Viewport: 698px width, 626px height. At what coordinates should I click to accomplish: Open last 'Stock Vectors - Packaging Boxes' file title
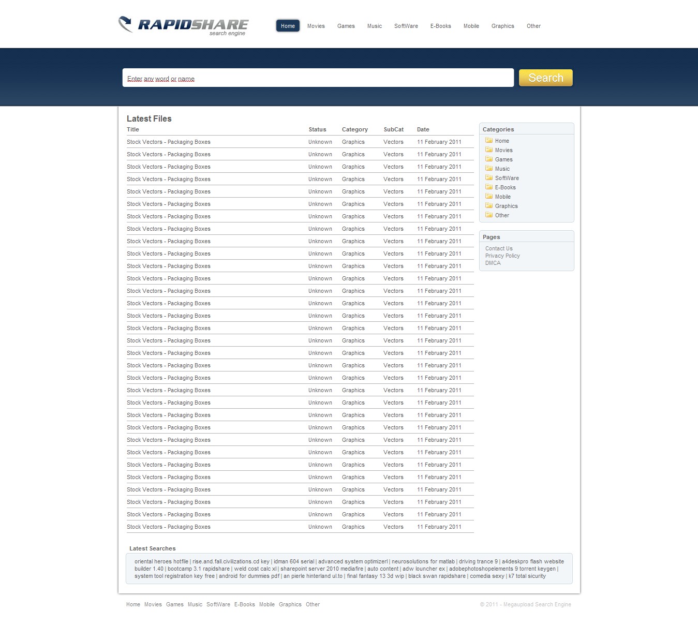point(169,527)
